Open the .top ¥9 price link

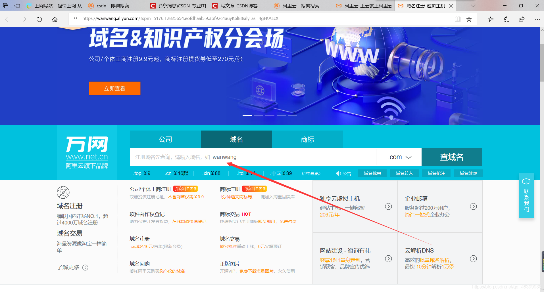(142, 173)
